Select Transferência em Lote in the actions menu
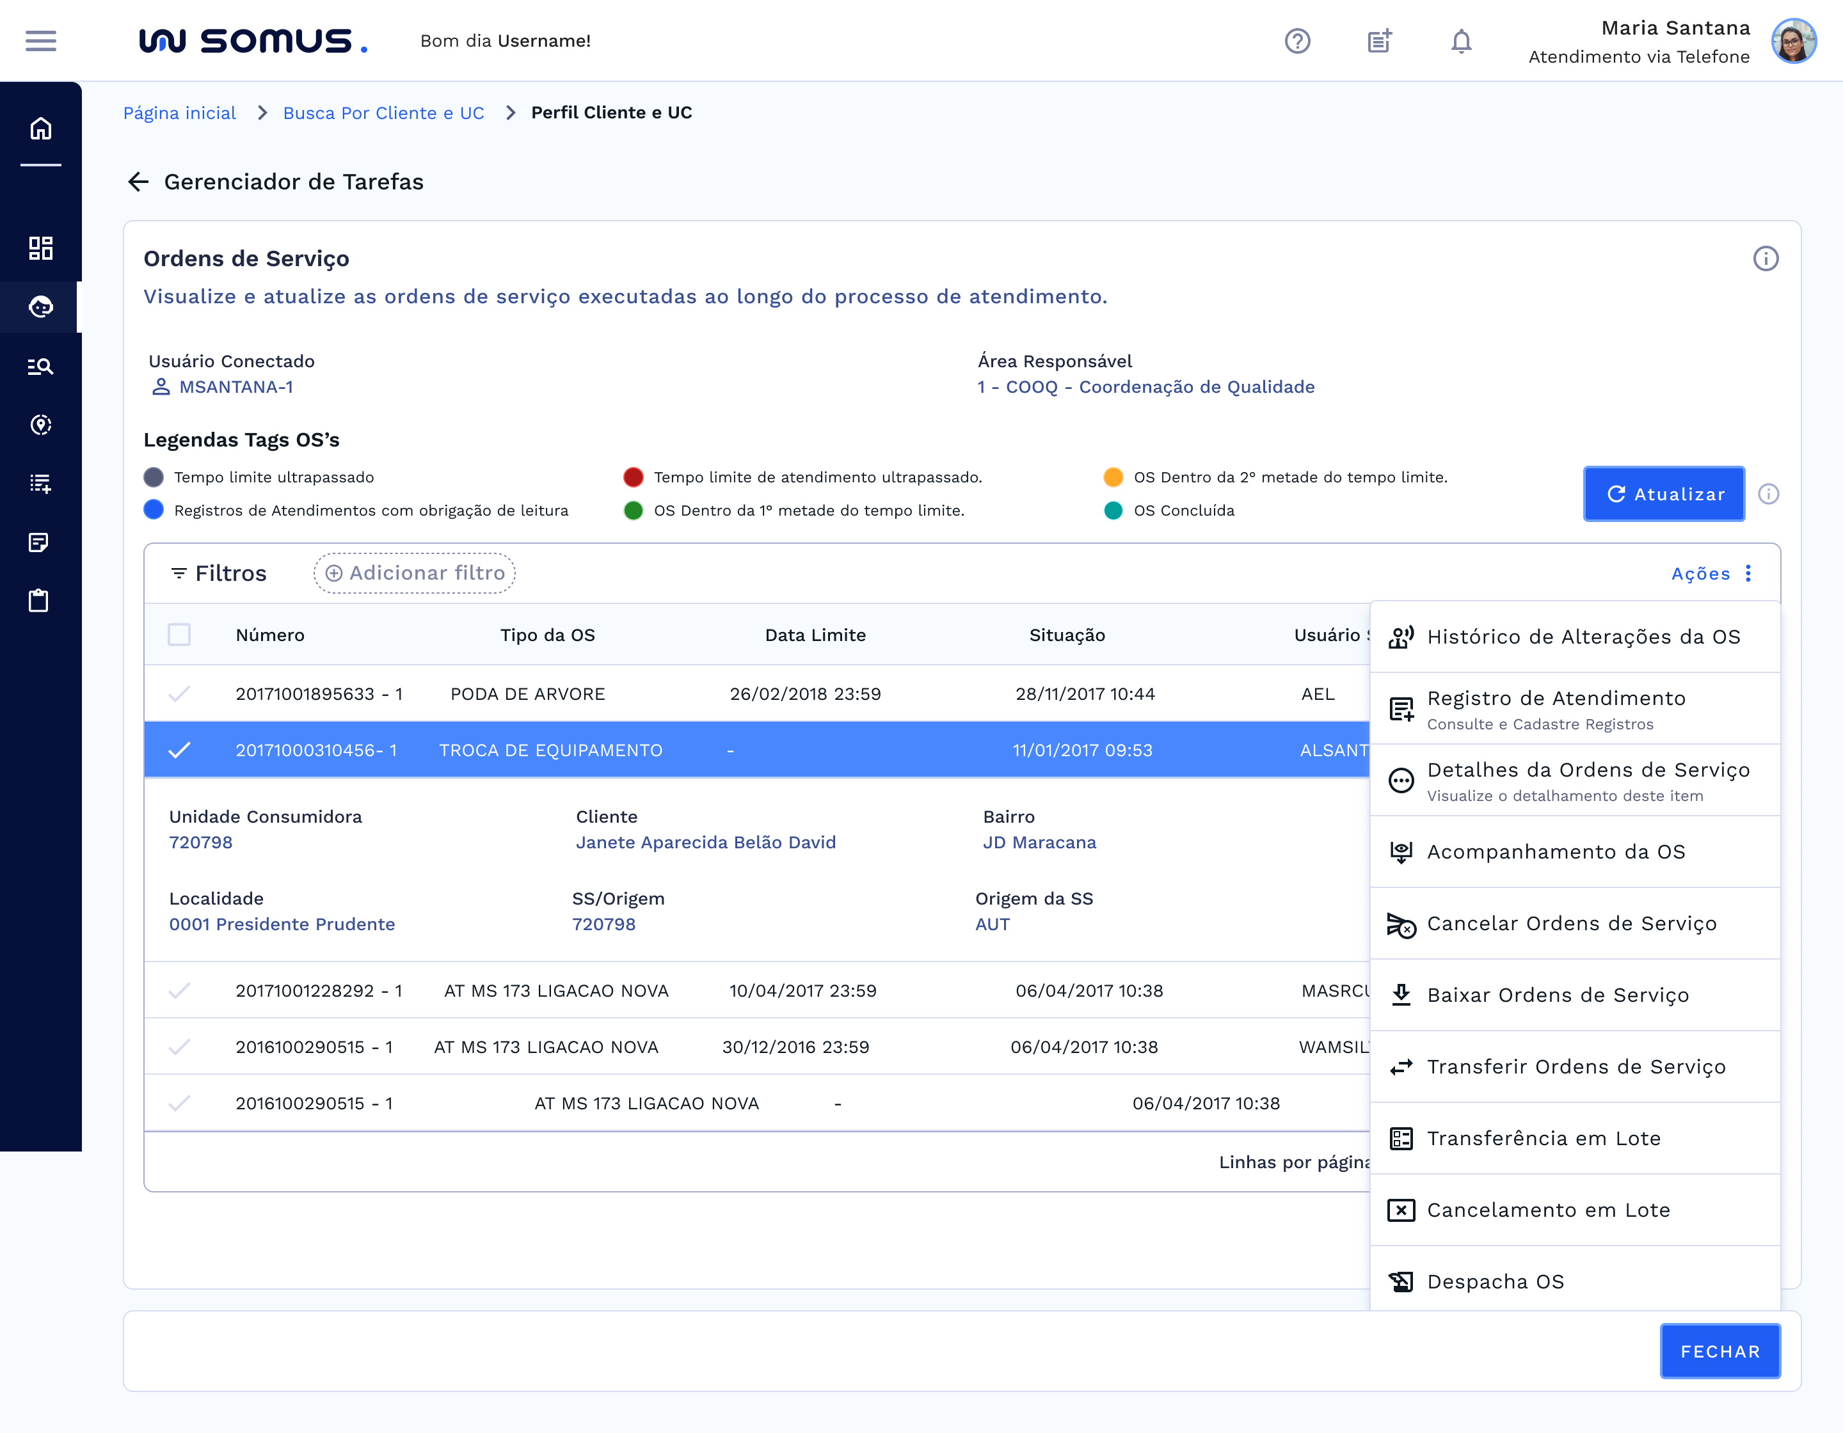This screenshot has width=1843, height=1433. 1543,1138
